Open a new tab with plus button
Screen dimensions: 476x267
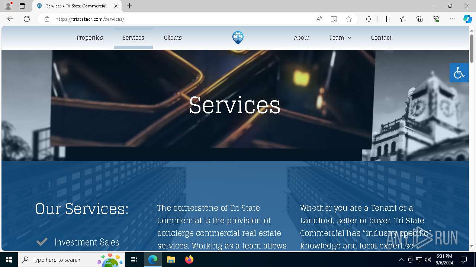pos(129,6)
